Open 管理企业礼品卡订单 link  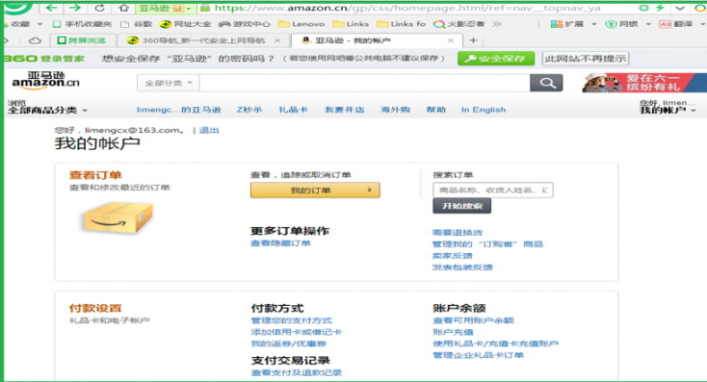pyautogui.click(x=479, y=355)
